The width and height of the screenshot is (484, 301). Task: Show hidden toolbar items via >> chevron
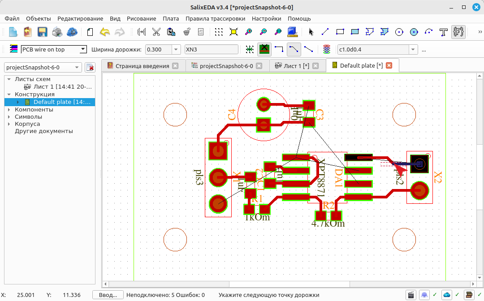[x=480, y=32]
